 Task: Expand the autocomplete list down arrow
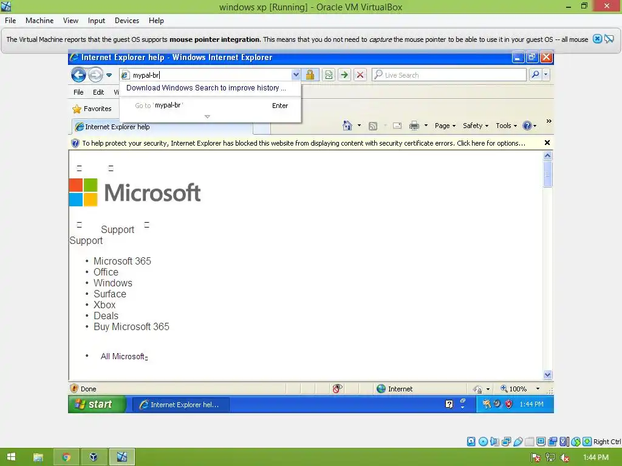[x=207, y=116]
